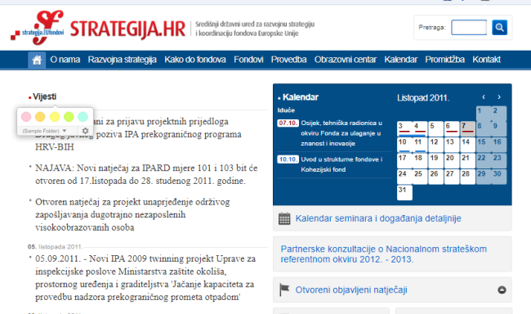Select day 31 in the calendar

pos(404,192)
